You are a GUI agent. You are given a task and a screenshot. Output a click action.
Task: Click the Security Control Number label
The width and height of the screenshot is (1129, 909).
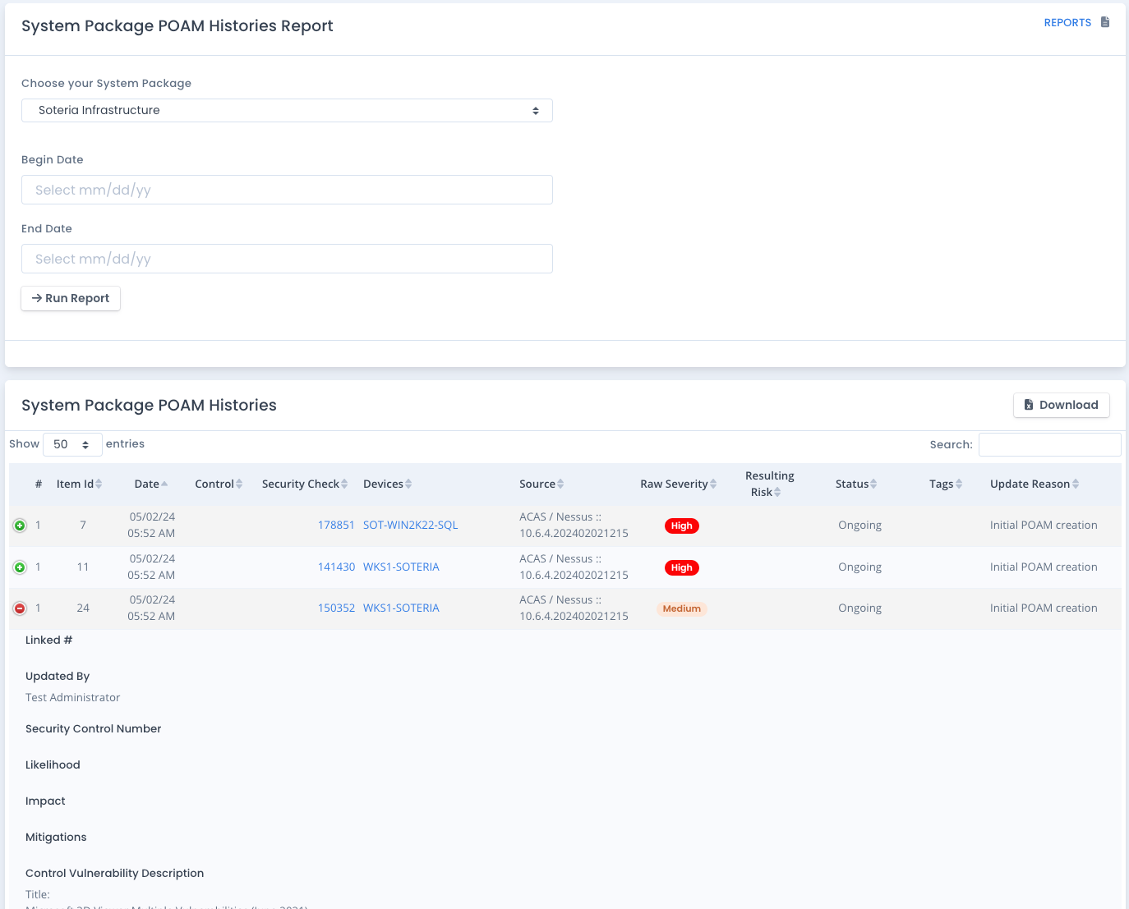pos(93,729)
